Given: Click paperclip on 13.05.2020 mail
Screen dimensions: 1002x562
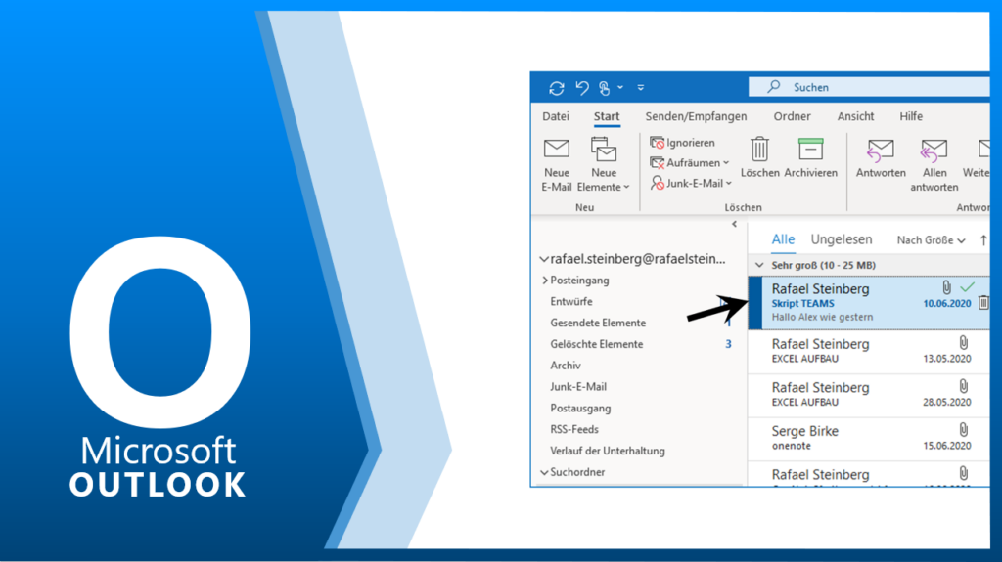Looking at the screenshot, I should pos(963,342).
